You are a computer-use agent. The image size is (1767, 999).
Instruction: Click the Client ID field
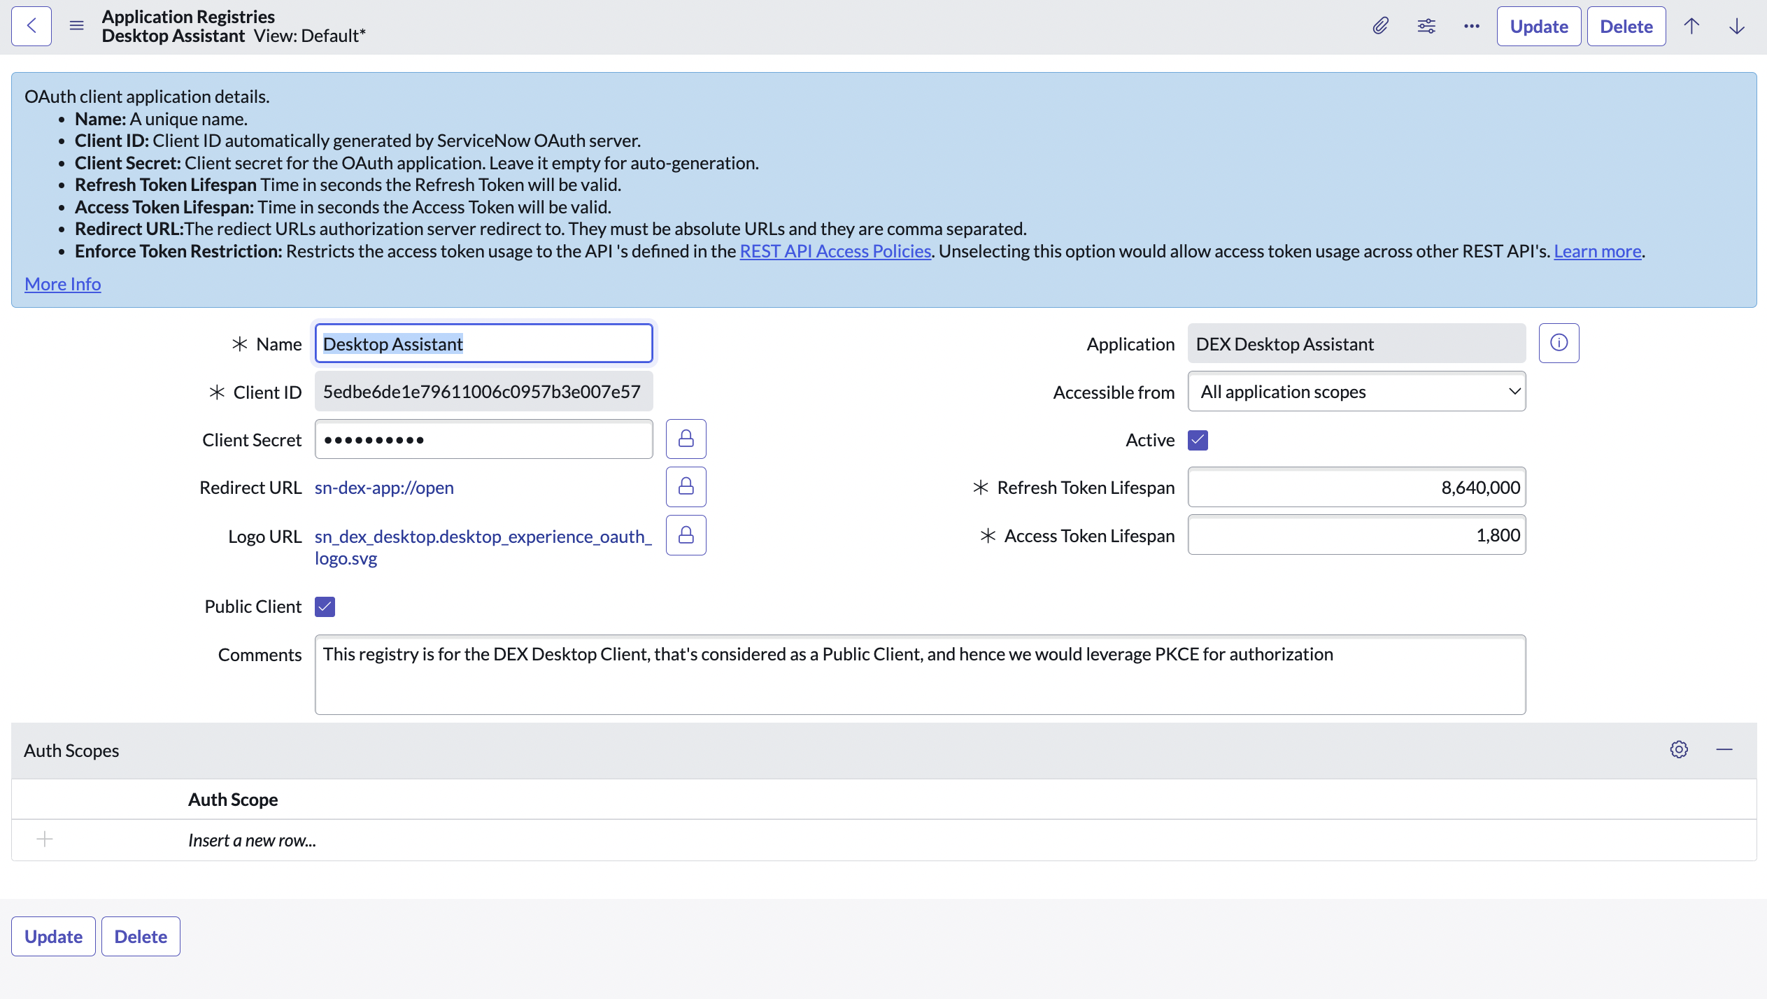click(483, 392)
